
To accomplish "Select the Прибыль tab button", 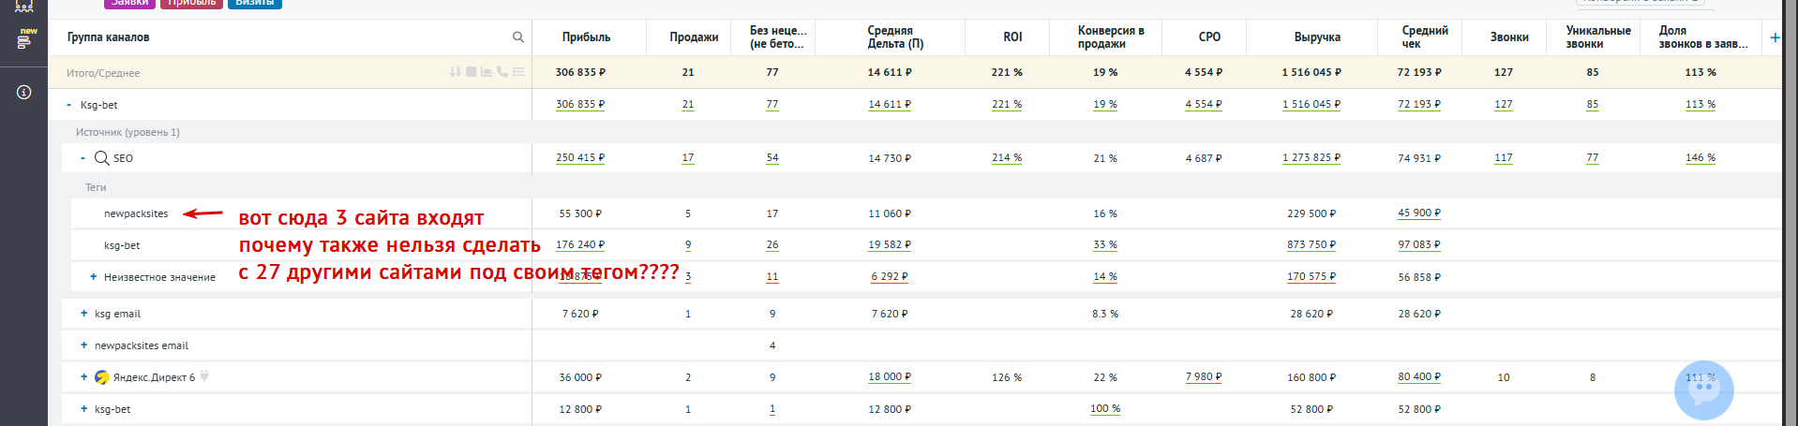I will click(x=191, y=3).
